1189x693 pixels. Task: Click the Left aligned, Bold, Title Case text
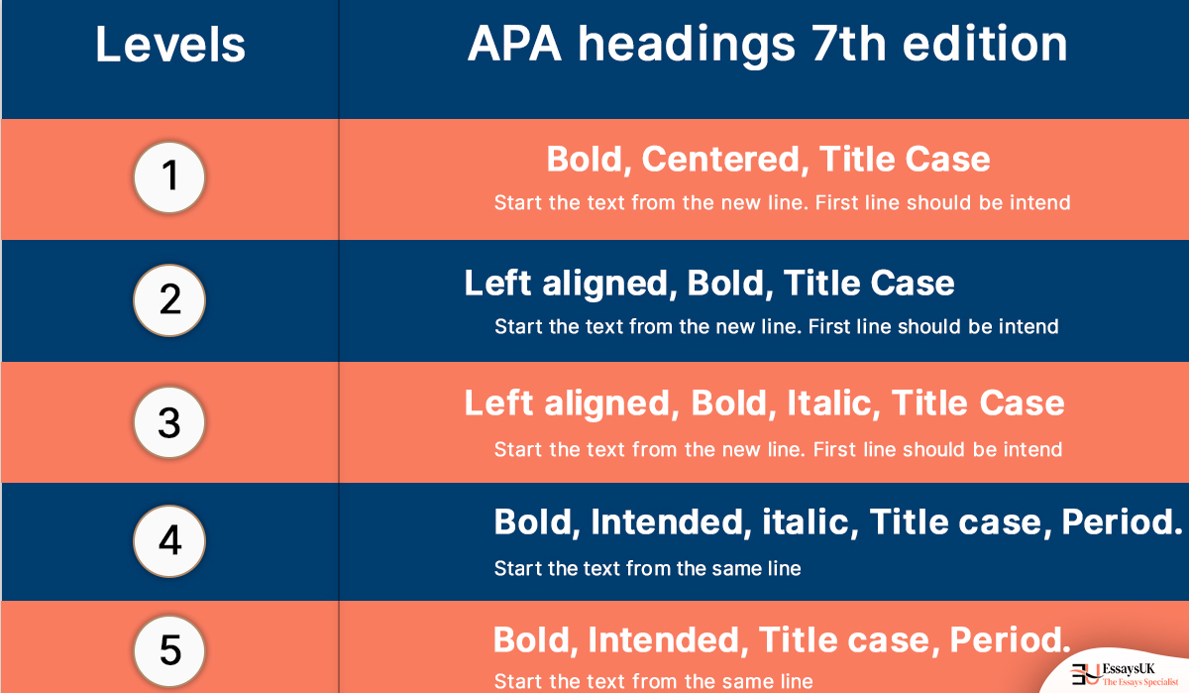pyautogui.click(x=709, y=284)
